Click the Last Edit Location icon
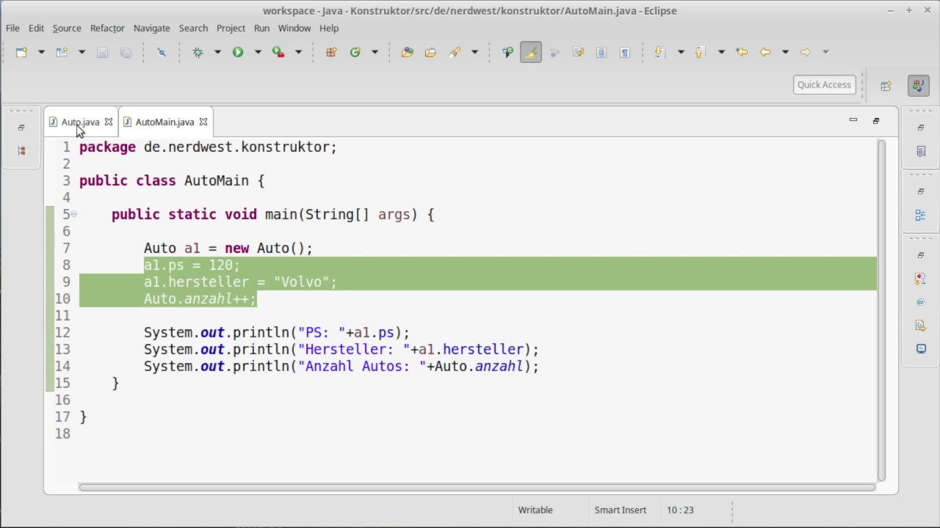The width and height of the screenshot is (940, 528). pyautogui.click(x=742, y=52)
